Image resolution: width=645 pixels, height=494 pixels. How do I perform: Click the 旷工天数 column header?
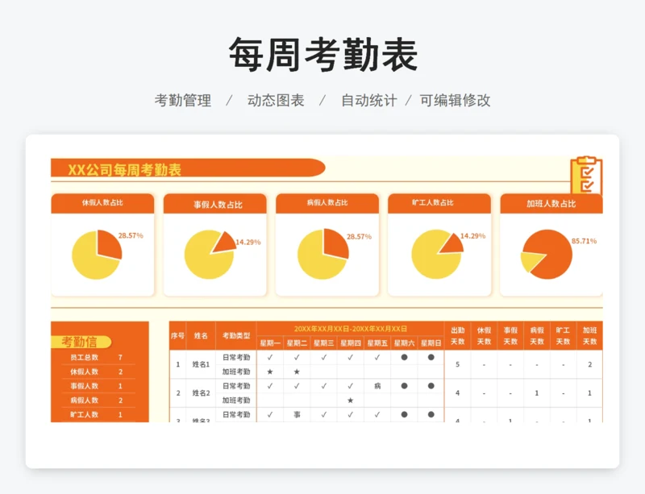click(563, 335)
